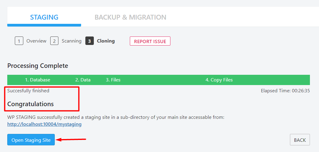
Task: Click the Congratulations heading
Action: pyautogui.click(x=31, y=104)
